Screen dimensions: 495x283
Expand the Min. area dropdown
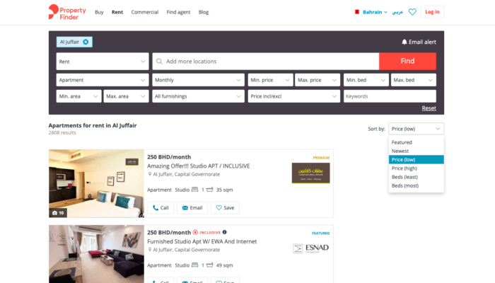click(x=79, y=96)
